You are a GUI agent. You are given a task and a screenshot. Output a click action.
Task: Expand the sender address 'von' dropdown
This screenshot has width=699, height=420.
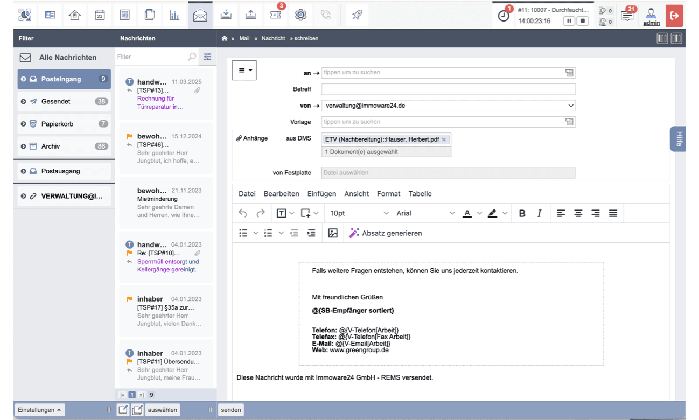(570, 106)
